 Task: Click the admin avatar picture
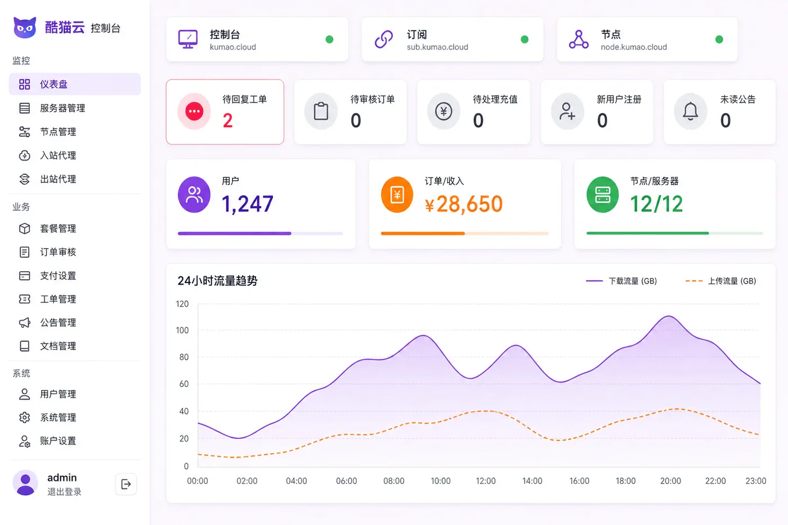tap(25, 483)
